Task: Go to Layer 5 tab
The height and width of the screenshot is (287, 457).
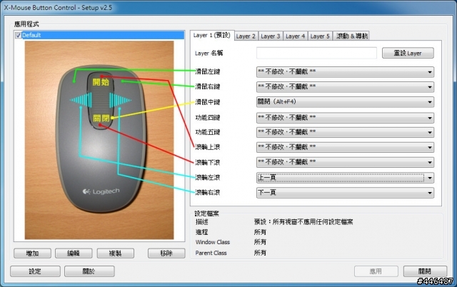Action: [x=320, y=36]
